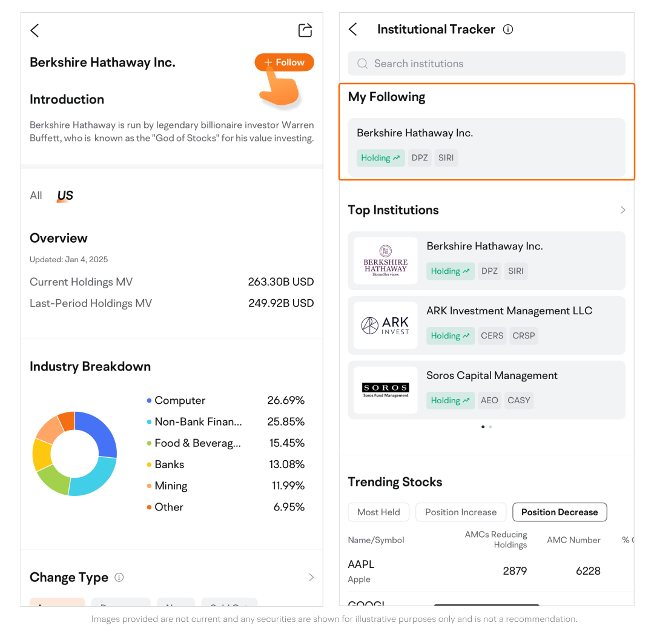Screen dimensions: 654x637
Task: Click the 263.30B USD current holdings value
Action: coord(281,282)
